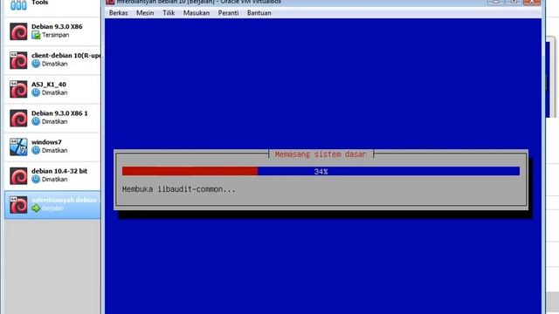Click the power-off icon under windows7
The image size is (559, 314).
[x=36, y=150]
